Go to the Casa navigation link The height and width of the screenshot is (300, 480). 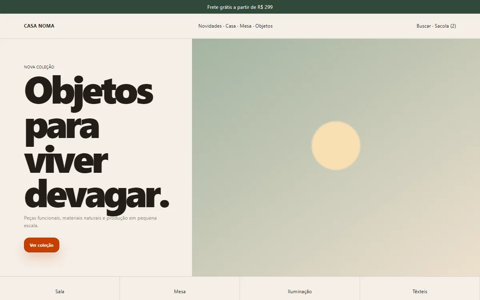(x=231, y=26)
